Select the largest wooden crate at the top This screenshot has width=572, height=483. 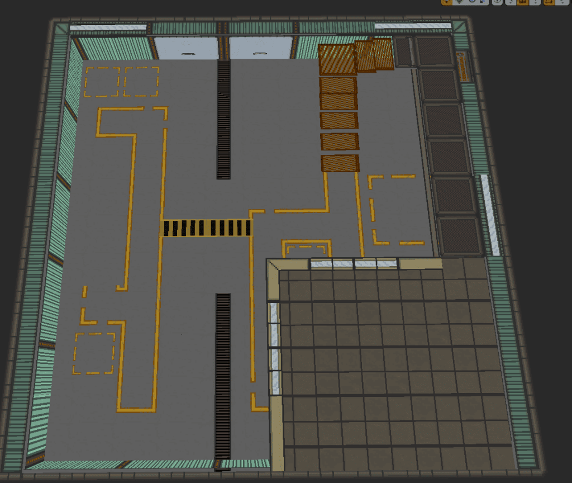tap(337, 59)
